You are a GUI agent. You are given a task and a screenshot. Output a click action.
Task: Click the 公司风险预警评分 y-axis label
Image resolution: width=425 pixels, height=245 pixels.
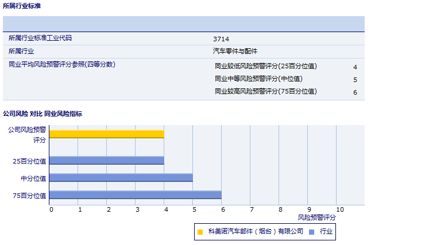pyautogui.click(x=28, y=134)
